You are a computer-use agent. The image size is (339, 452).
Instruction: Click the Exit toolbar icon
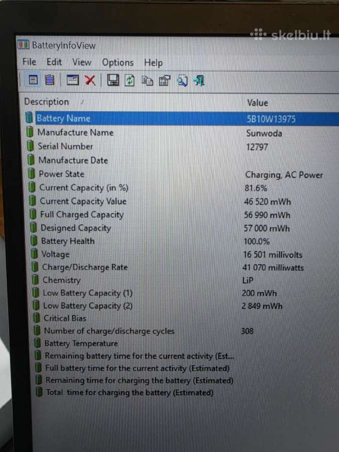click(199, 81)
